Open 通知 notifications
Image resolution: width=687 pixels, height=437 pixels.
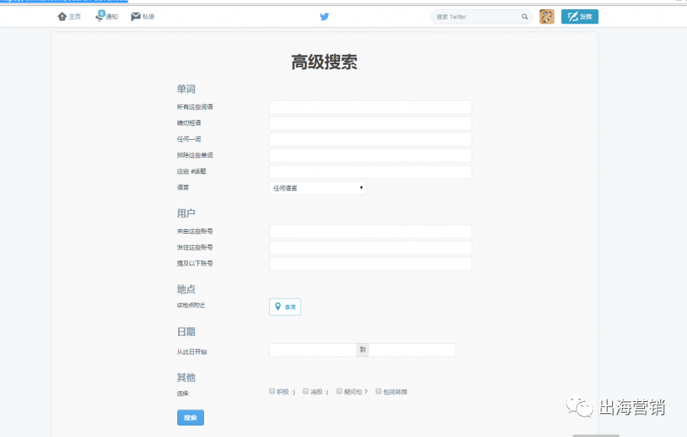106,17
